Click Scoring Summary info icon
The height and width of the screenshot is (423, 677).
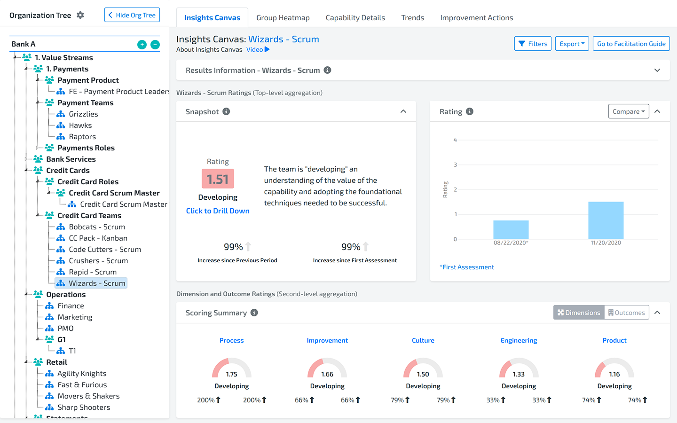tap(254, 313)
